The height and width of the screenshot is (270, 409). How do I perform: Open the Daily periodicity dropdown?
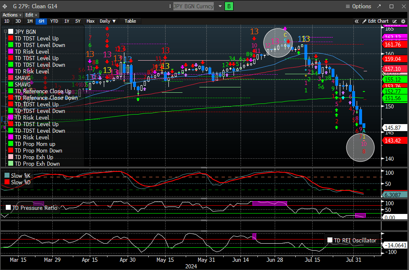coord(108,21)
